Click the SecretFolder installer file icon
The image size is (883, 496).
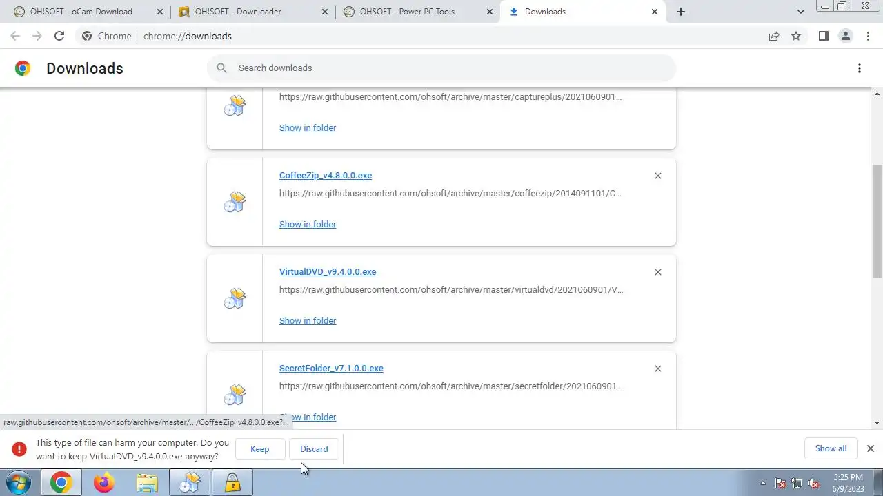[235, 395]
